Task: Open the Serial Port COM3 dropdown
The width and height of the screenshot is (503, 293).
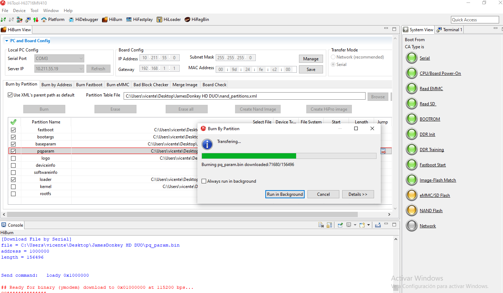Action: point(59,59)
